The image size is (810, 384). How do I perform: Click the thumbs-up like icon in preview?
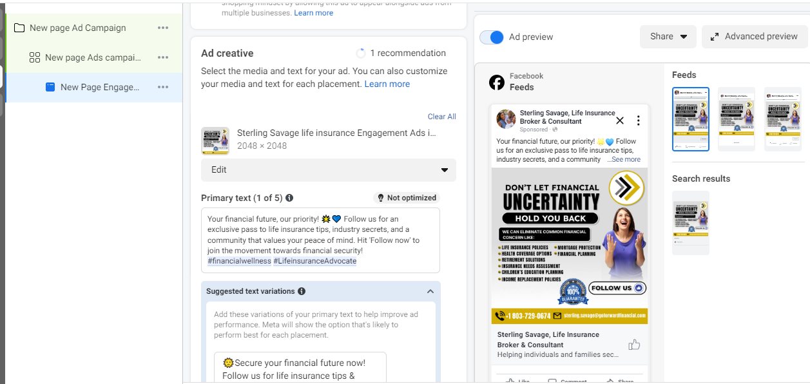click(634, 345)
